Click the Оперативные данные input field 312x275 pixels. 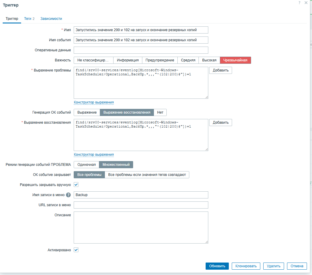coord(141,50)
